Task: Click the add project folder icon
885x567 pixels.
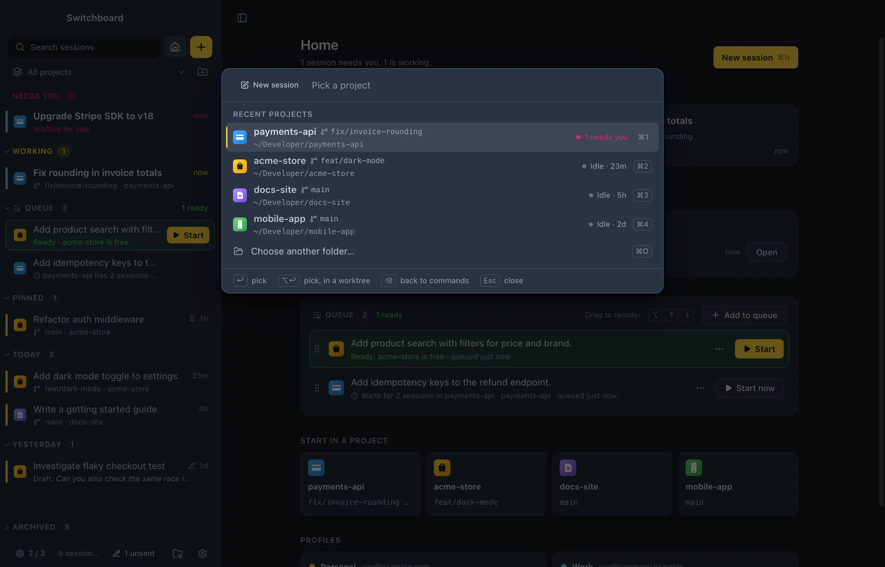Action: click(203, 72)
